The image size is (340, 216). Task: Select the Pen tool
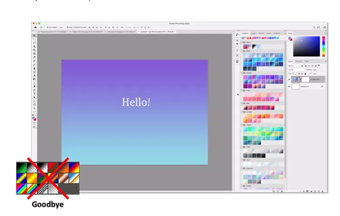tap(34, 90)
